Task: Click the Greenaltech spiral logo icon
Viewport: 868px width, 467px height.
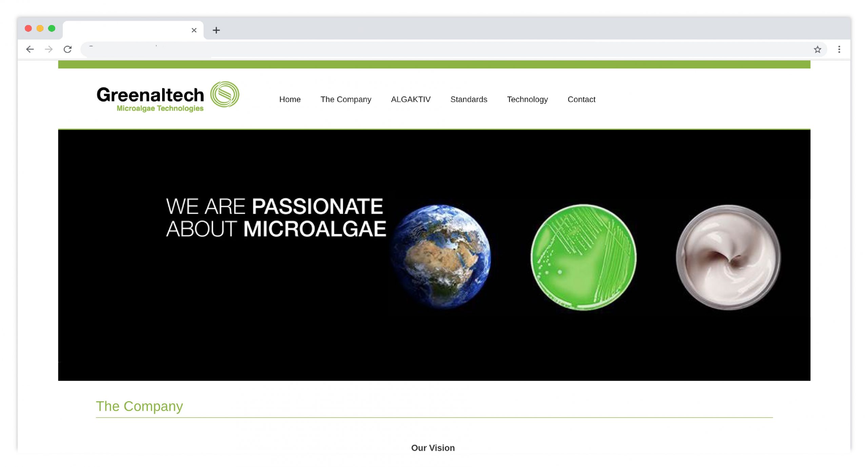Action: (x=224, y=94)
